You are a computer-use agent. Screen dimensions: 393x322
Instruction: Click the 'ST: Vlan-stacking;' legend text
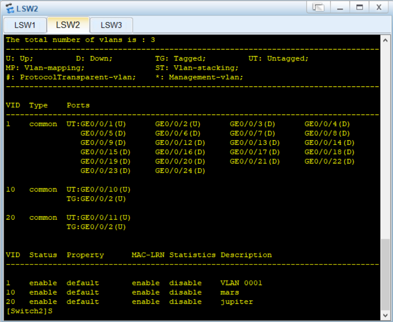(x=197, y=68)
